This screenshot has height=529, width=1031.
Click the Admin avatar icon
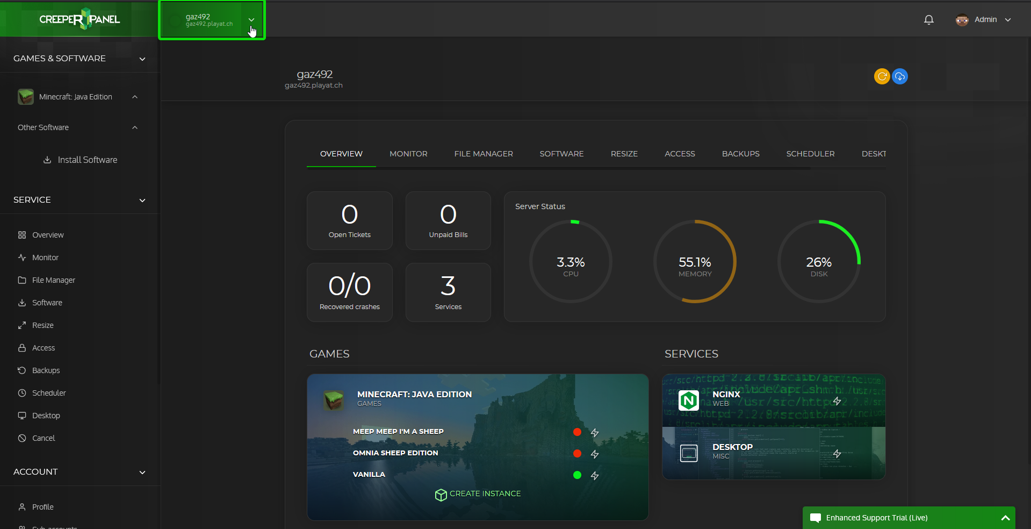click(x=962, y=20)
